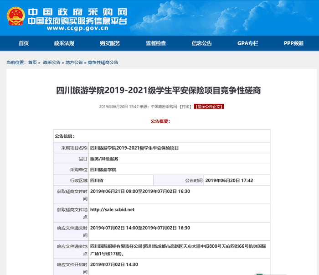319x275 pixels.
Task: Click the red 显示公告正文 button
Action: tap(209, 106)
